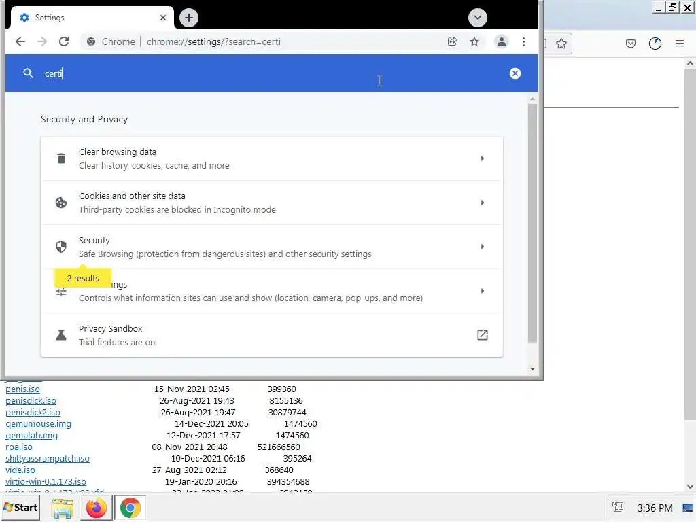696x522 pixels.
Task: Reload the Chrome settings page
Action: (64, 41)
